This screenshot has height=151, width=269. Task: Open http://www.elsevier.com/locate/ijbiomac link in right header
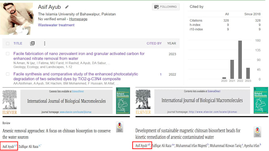tap(213, 112)
